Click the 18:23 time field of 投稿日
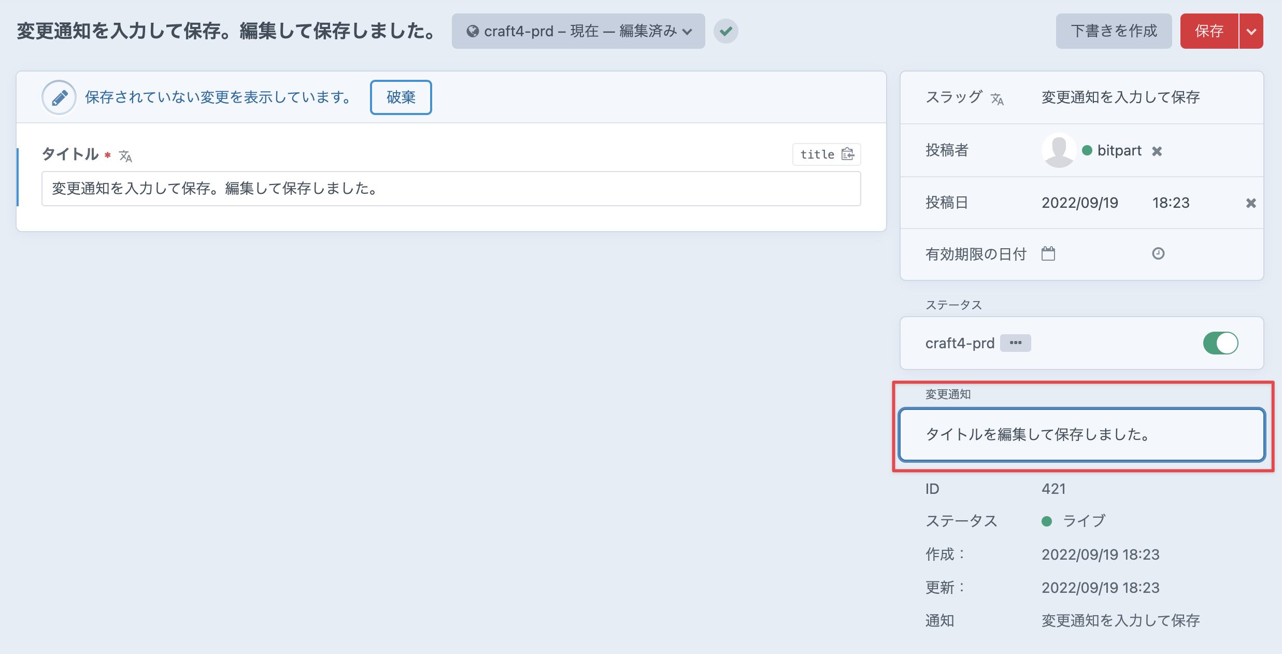 point(1172,203)
